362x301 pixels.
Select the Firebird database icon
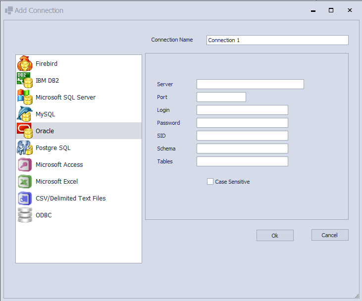click(25, 63)
